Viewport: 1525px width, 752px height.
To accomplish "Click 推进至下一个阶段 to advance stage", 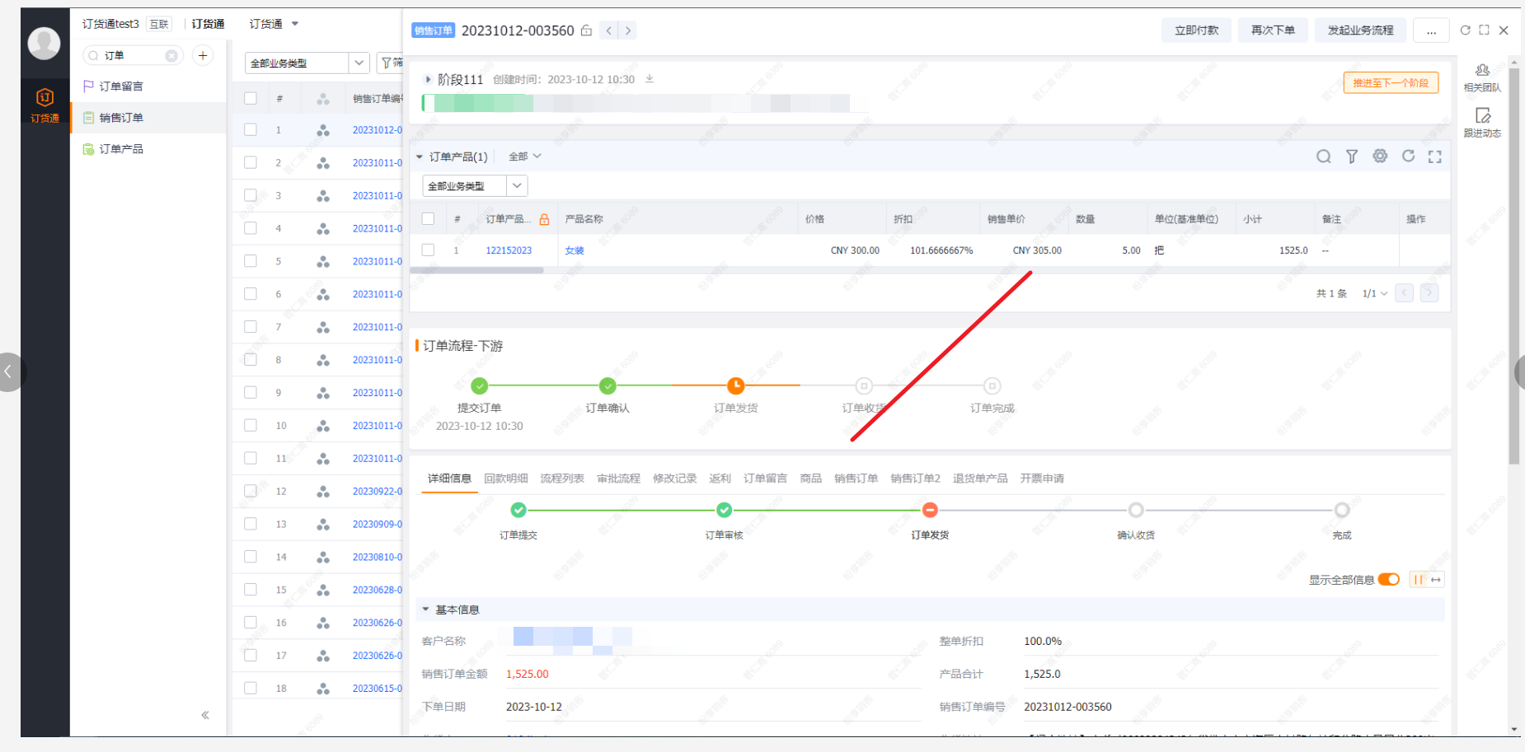I will [x=1391, y=82].
